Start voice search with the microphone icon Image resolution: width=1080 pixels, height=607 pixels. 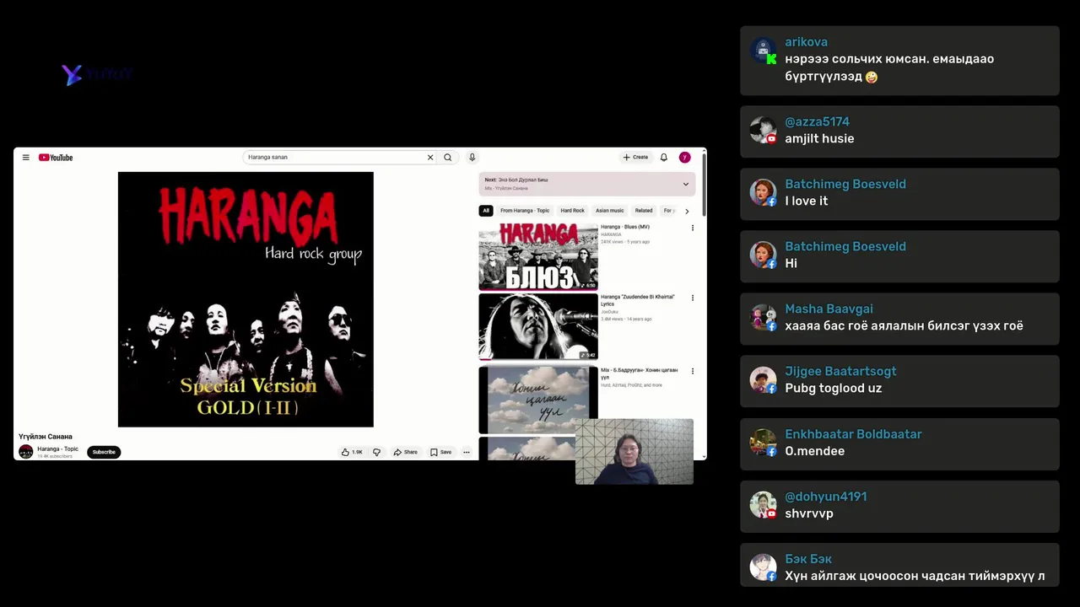click(x=472, y=158)
